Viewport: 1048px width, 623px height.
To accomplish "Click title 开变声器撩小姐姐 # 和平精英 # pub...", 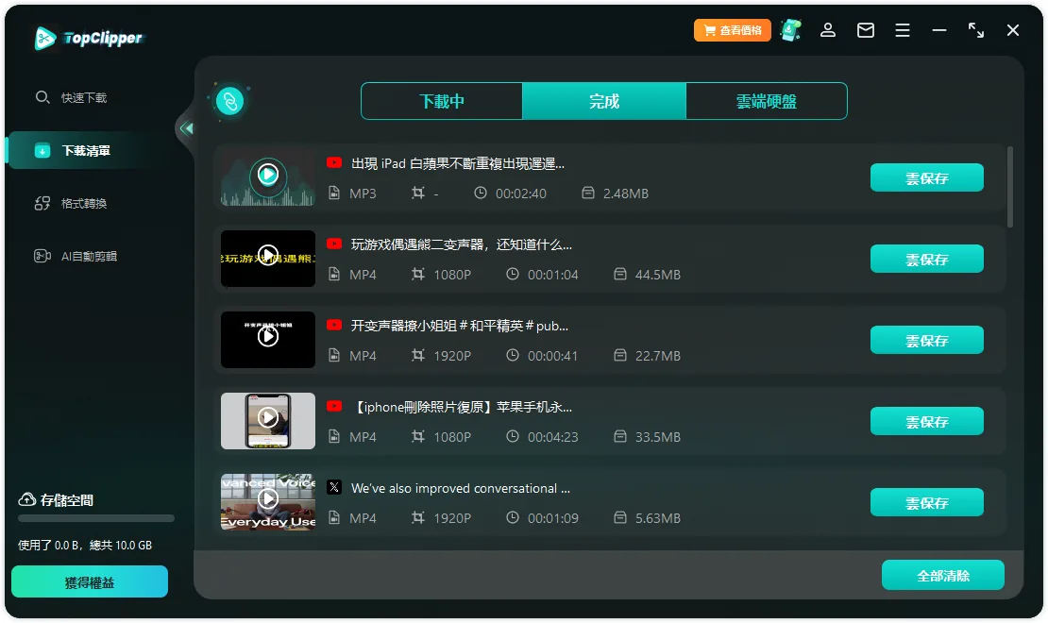I will (x=460, y=326).
